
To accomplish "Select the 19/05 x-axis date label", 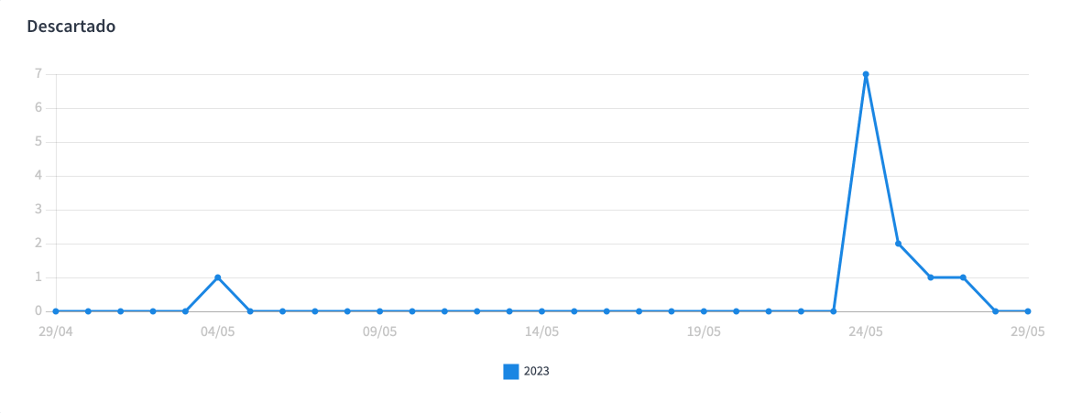I will (x=704, y=331).
